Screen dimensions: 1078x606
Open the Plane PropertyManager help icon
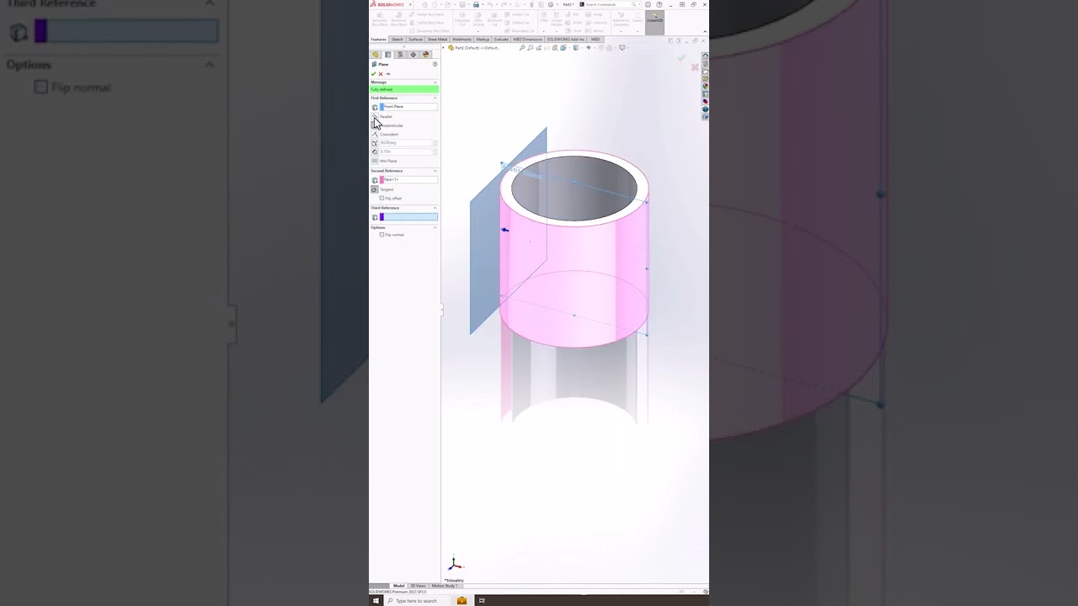[x=435, y=64]
